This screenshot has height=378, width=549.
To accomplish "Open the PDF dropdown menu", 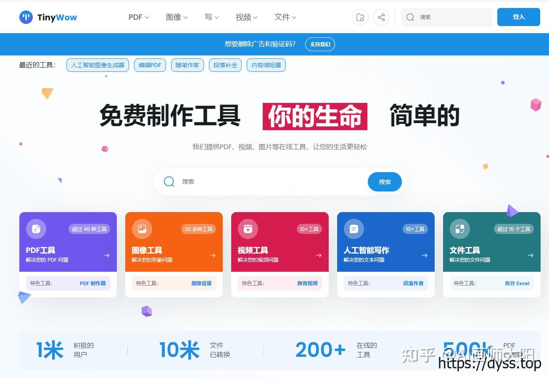I will [138, 17].
